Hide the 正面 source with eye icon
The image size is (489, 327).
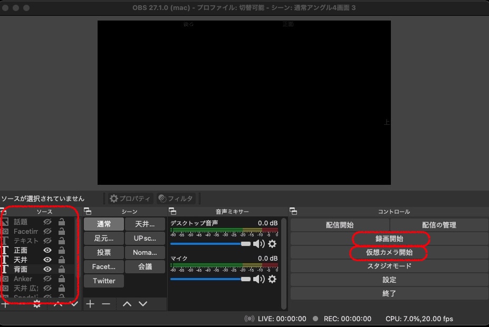coord(47,250)
